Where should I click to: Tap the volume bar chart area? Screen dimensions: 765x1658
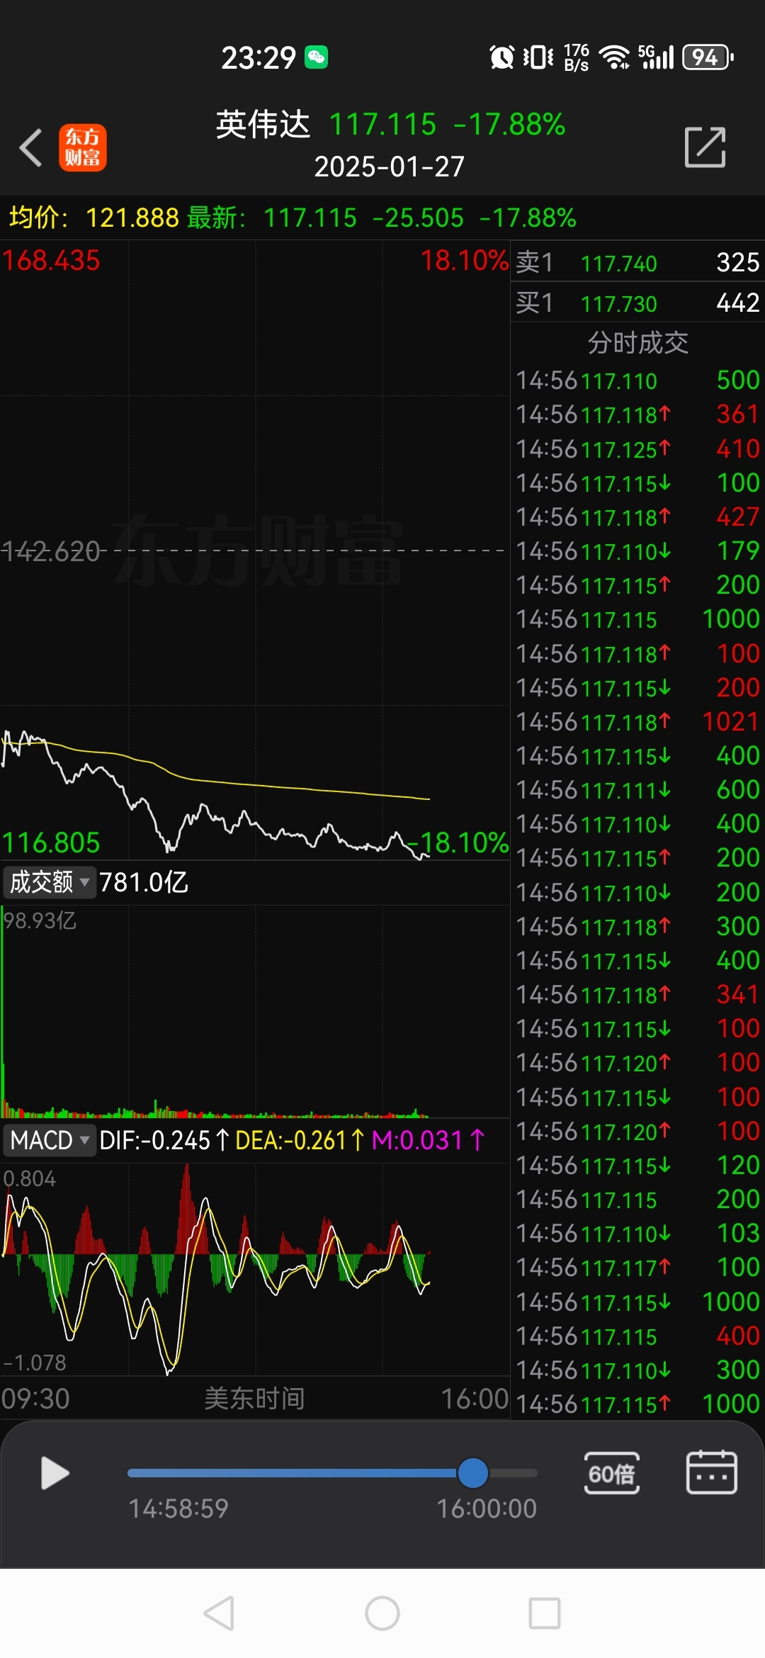[x=255, y=1011]
